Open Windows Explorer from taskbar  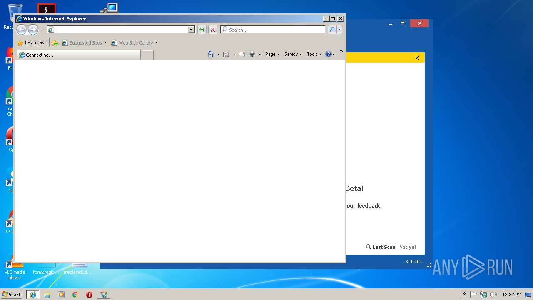point(47,295)
